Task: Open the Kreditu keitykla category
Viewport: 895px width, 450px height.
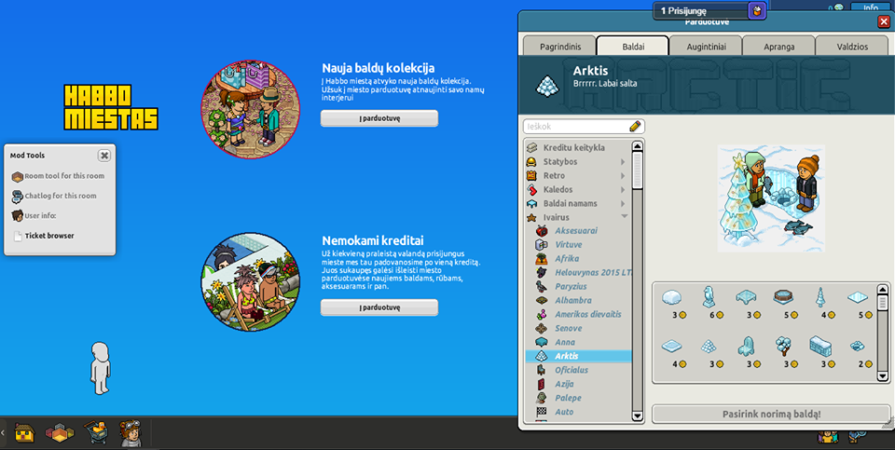Action: pyautogui.click(x=576, y=148)
